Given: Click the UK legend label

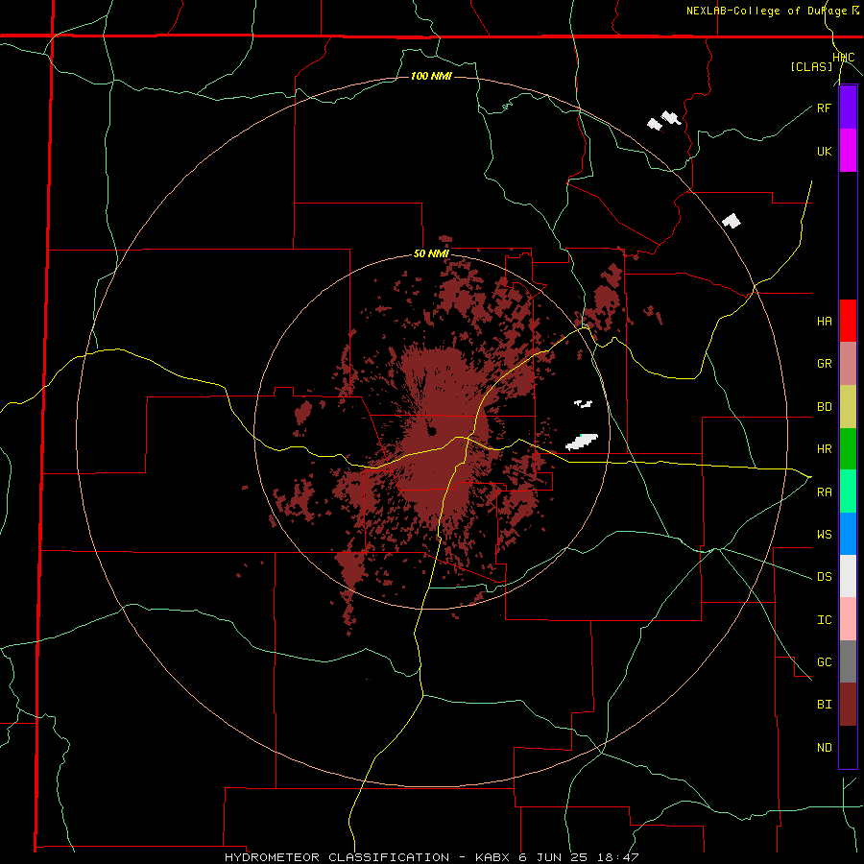Looking at the screenshot, I should click(x=825, y=151).
